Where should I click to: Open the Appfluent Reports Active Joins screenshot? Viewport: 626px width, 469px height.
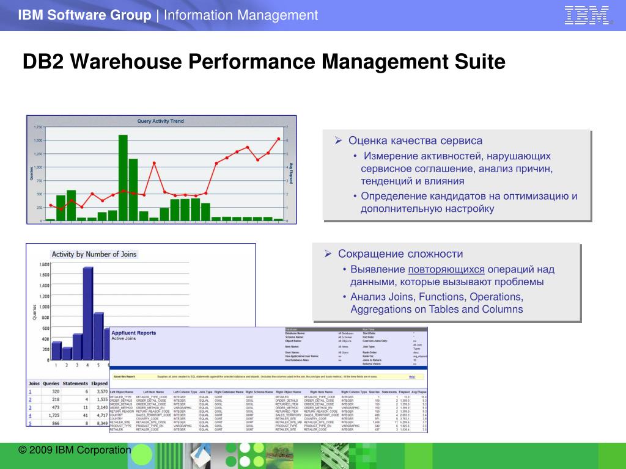coord(268,379)
